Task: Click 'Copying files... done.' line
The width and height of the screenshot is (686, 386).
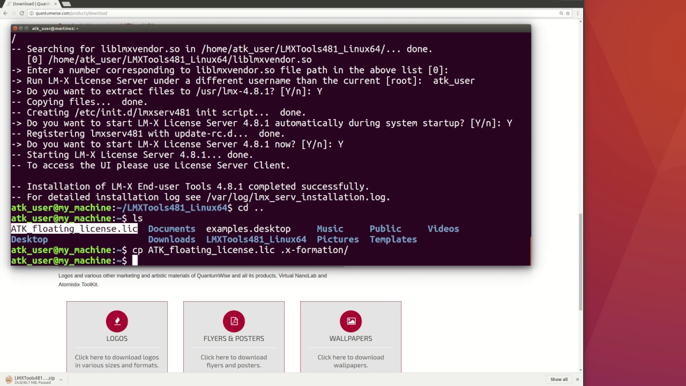Action: [79, 102]
